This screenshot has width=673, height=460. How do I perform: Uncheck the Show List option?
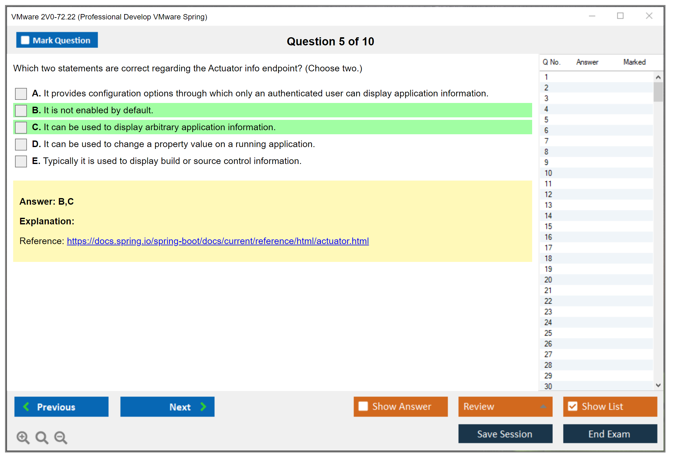(573, 406)
